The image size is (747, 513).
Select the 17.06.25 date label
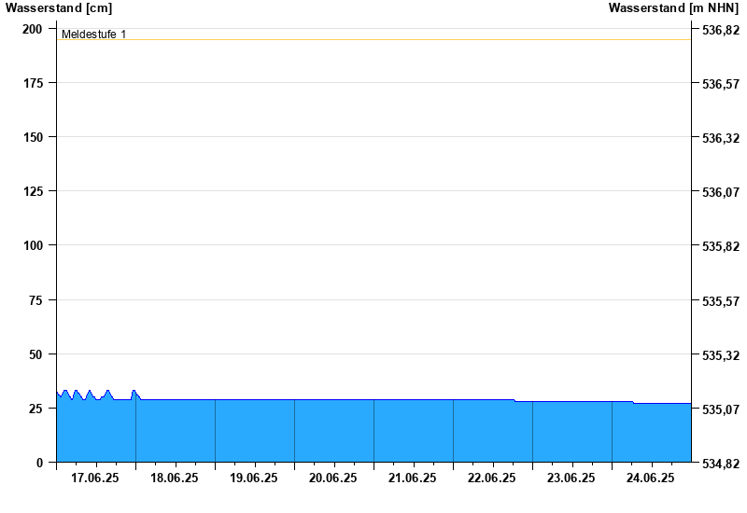pyautogui.click(x=95, y=478)
